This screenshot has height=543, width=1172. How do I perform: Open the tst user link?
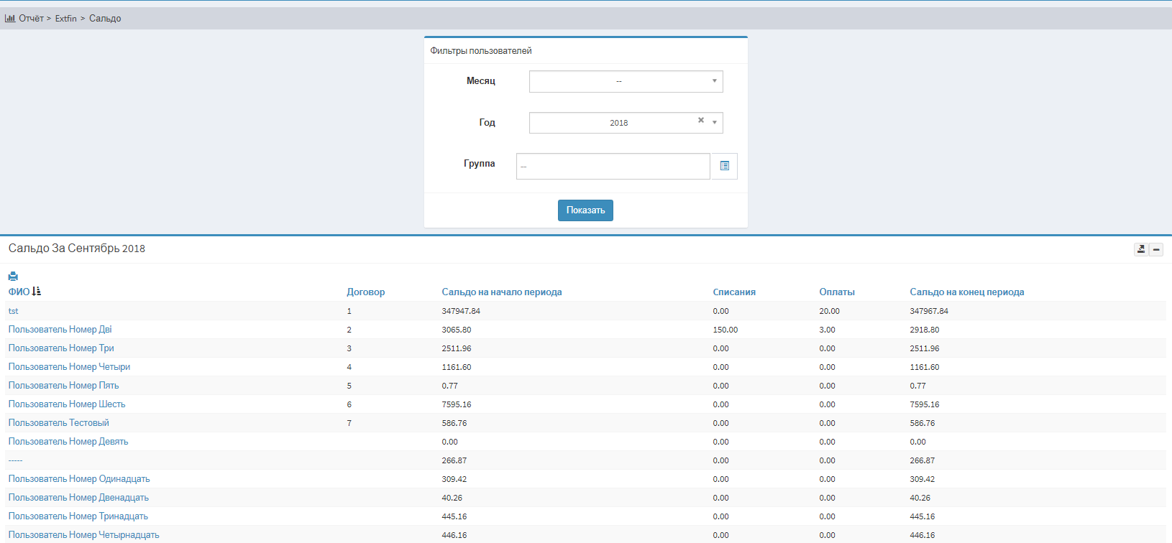(x=14, y=311)
